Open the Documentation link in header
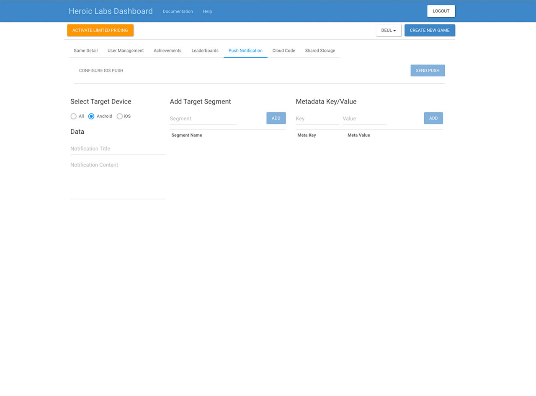Image resolution: width=536 pixels, height=396 pixels. (178, 11)
